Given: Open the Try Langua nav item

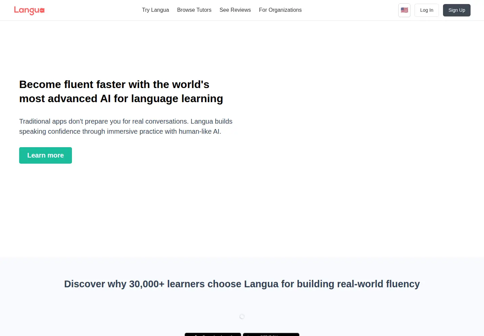Looking at the screenshot, I should point(155,10).
